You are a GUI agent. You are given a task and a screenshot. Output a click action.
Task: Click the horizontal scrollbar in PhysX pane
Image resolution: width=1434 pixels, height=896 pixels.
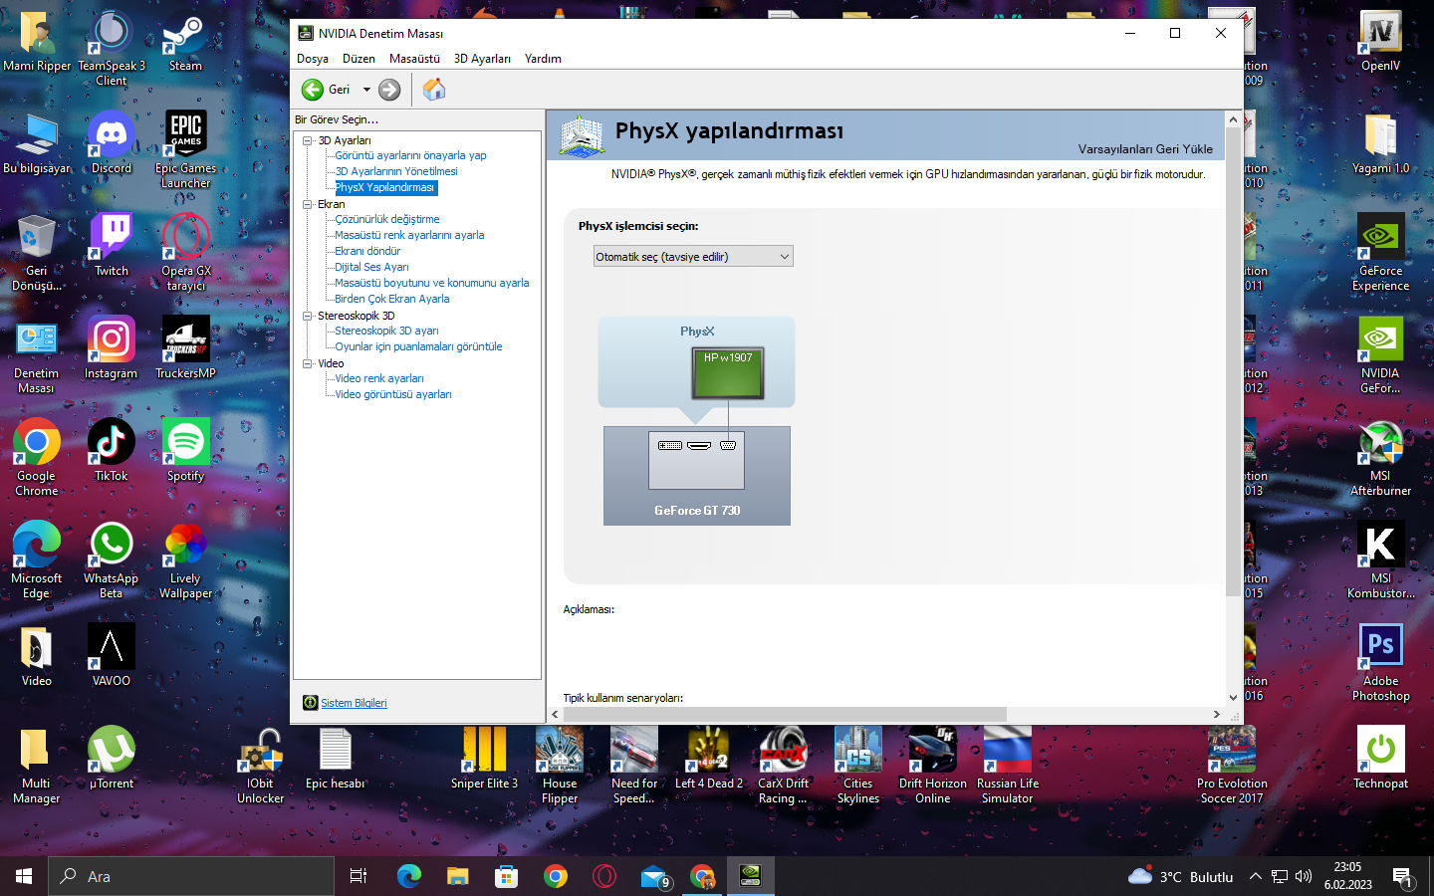click(785, 714)
